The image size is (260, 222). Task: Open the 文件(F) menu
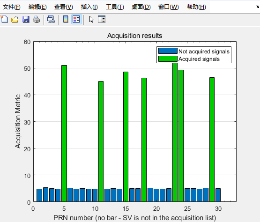[x=11, y=7]
